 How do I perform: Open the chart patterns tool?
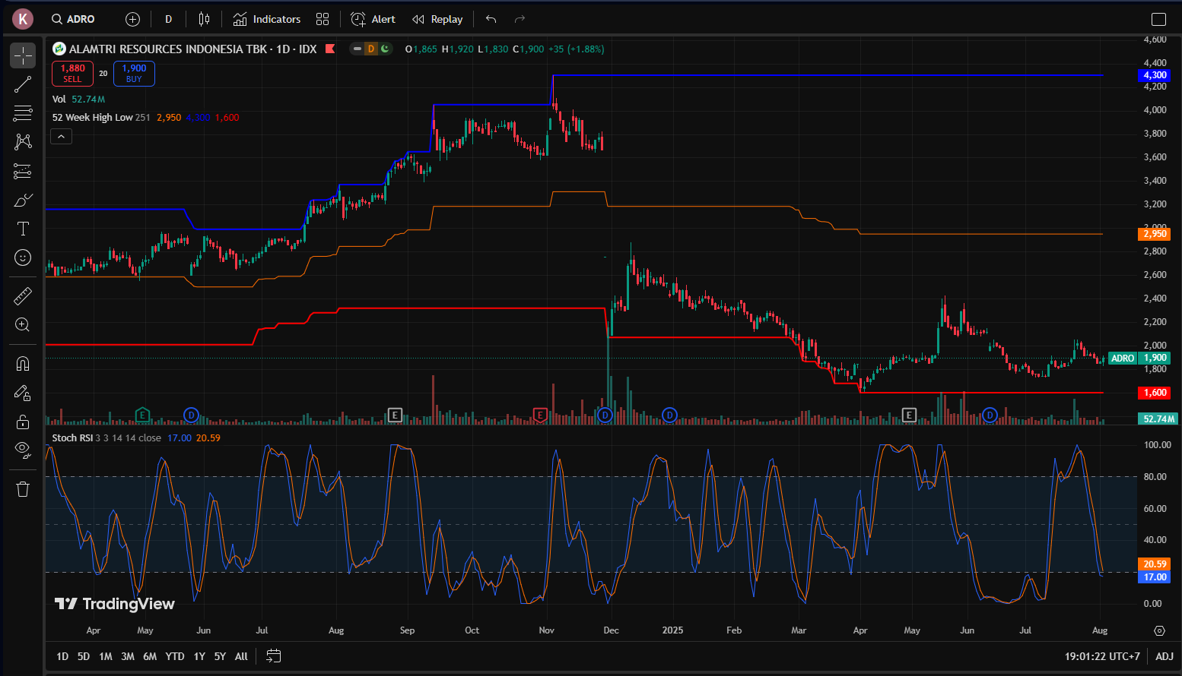[x=23, y=142]
